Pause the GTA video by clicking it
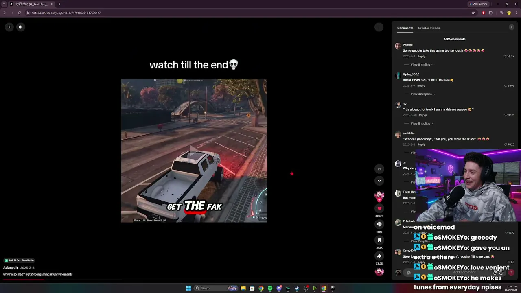This screenshot has height=293, width=521. (194, 151)
